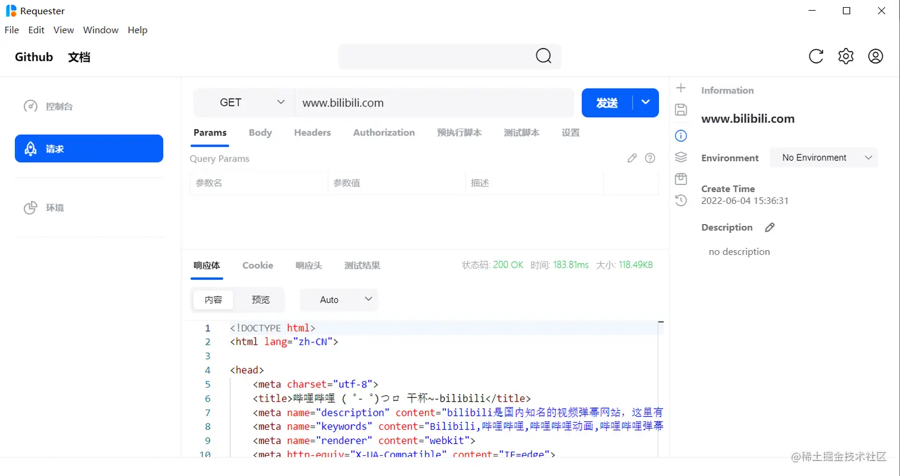Click the plus icon to add a request
This screenshot has height=476, width=900.
681,88
